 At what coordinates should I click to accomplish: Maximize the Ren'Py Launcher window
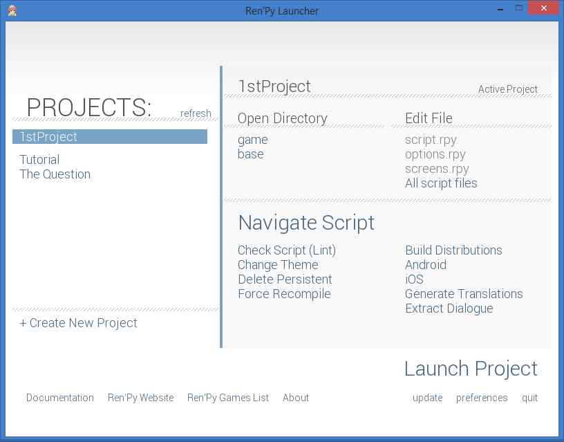(518, 8)
